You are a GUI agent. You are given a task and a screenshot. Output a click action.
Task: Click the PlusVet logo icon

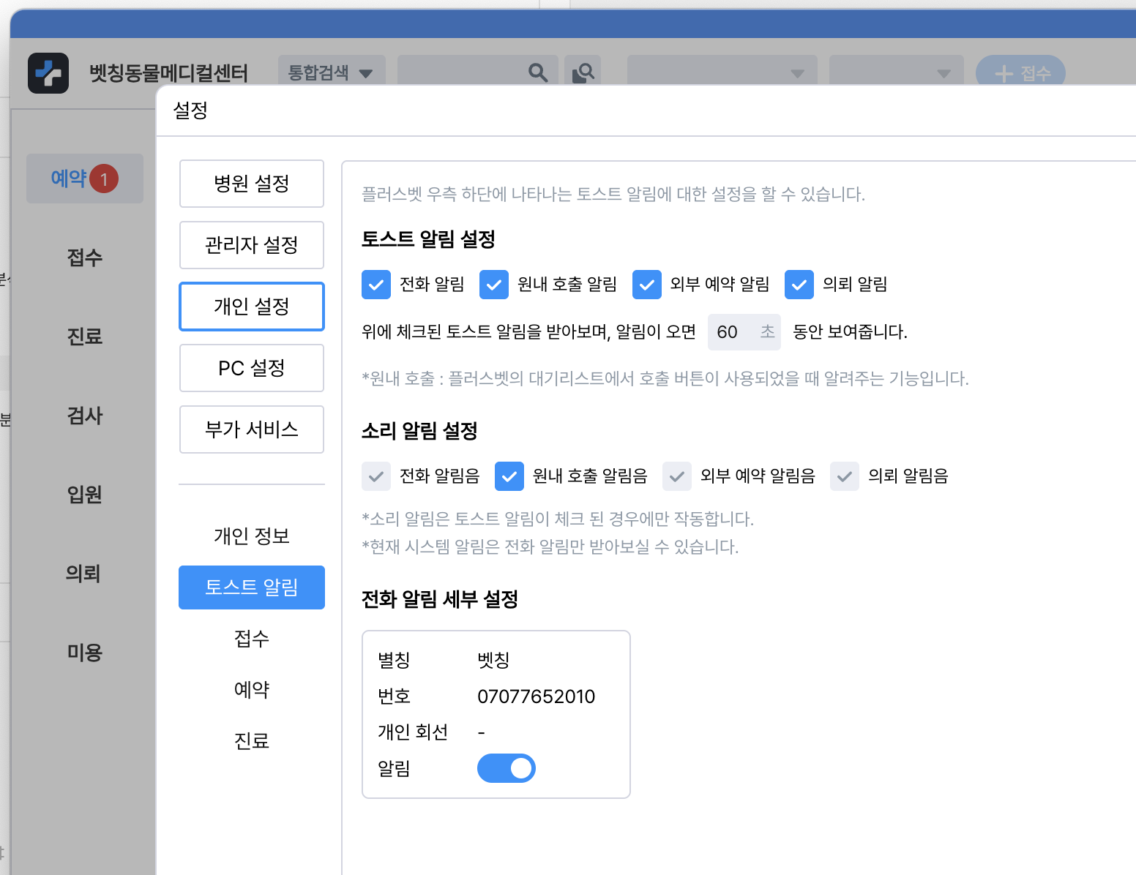pyautogui.click(x=48, y=73)
